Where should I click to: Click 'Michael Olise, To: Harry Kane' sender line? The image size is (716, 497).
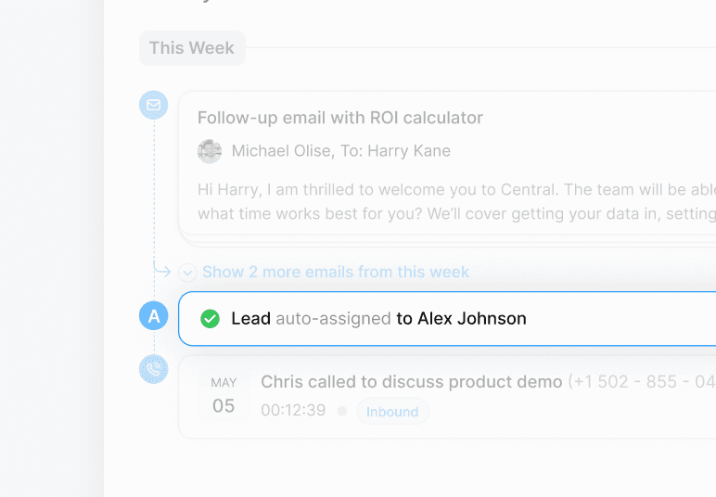pyautogui.click(x=341, y=151)
